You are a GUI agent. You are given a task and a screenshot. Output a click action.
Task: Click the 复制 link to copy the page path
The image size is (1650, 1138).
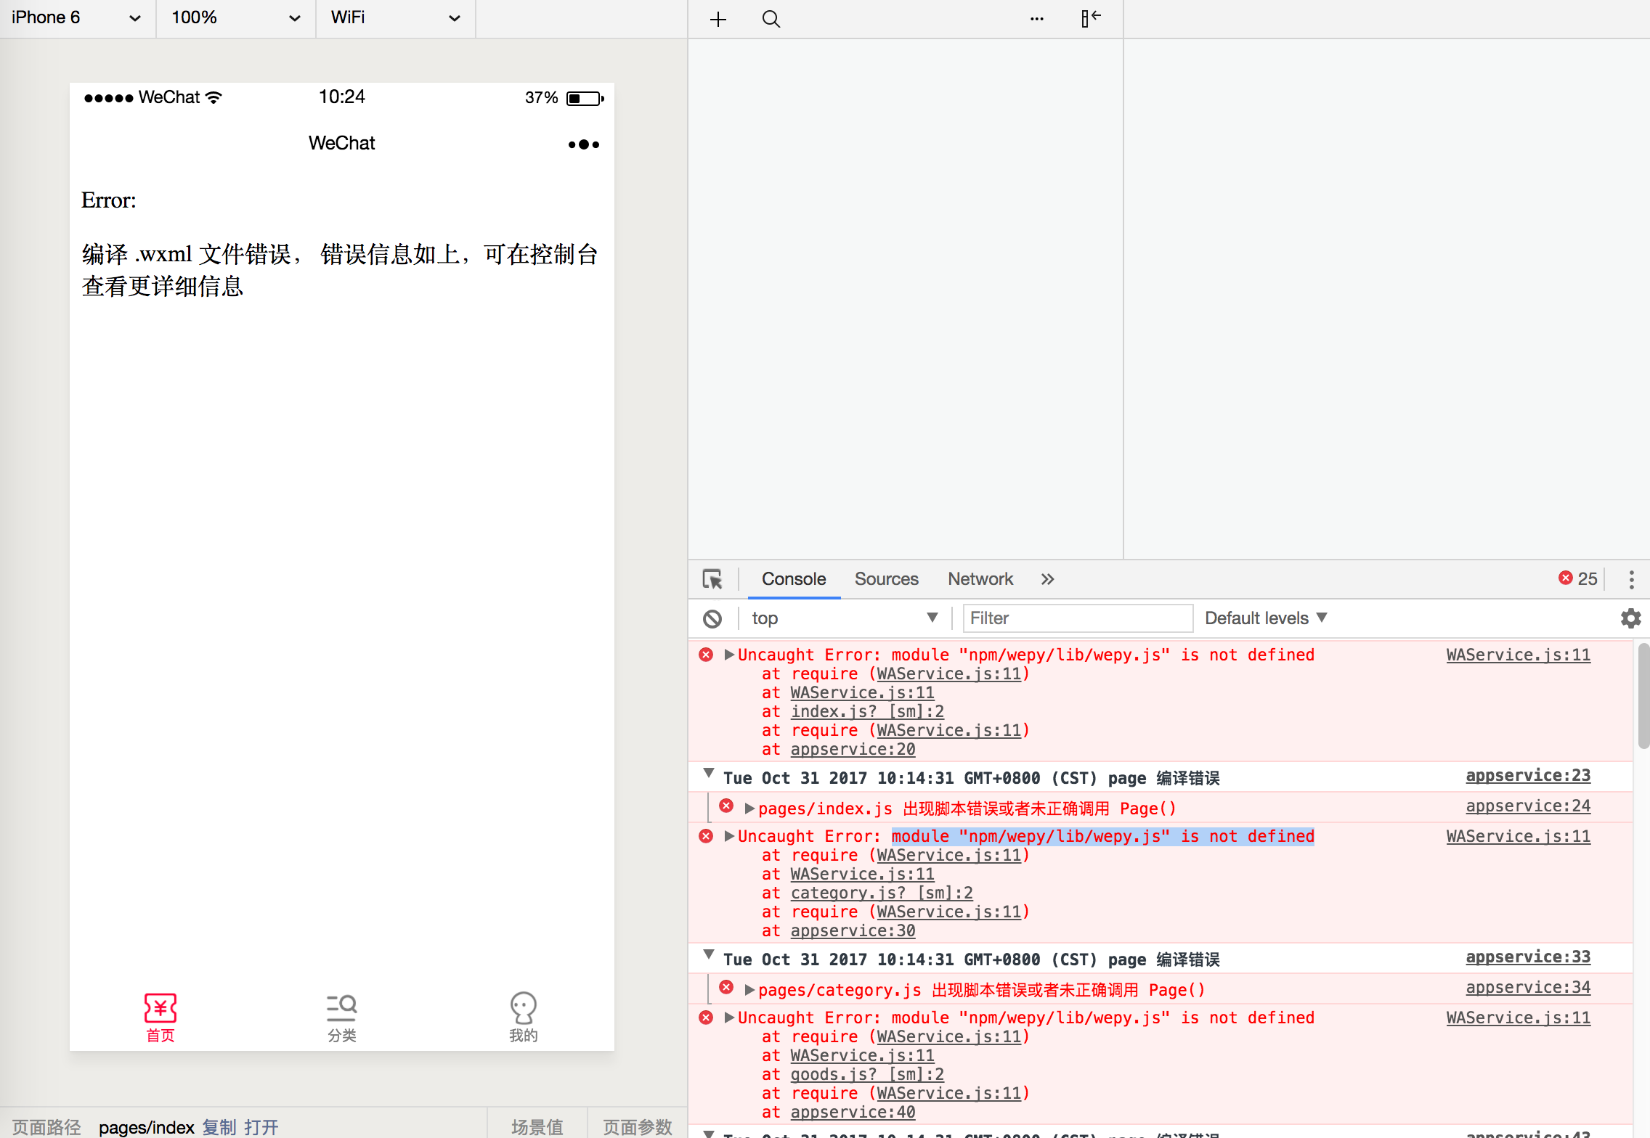tap(218, 1126)
